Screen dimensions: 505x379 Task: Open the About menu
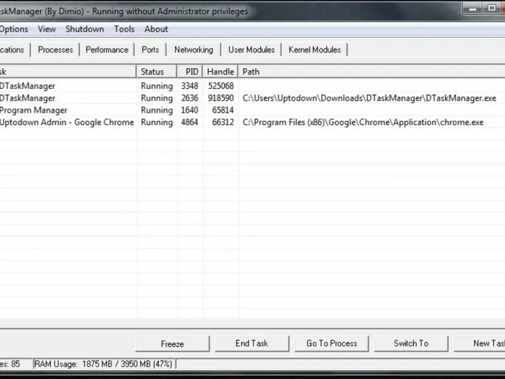pyautogui.click(x=156, y=29)
